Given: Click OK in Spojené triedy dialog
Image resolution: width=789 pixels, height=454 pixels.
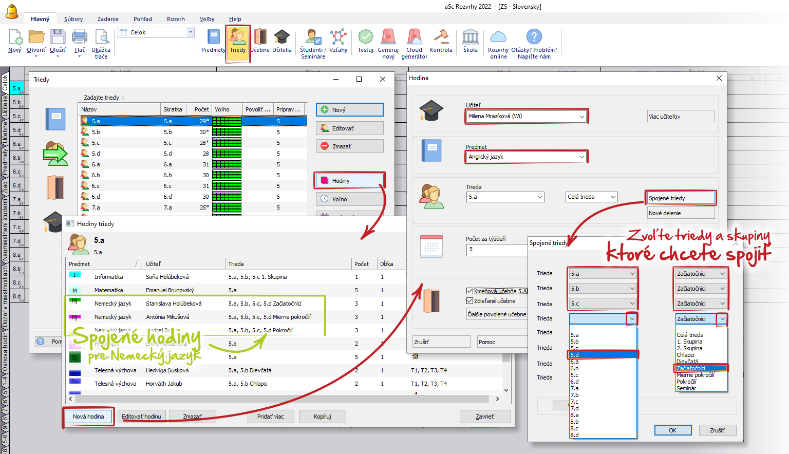Looking at the screenshot, I should click(x=672, y=430).
